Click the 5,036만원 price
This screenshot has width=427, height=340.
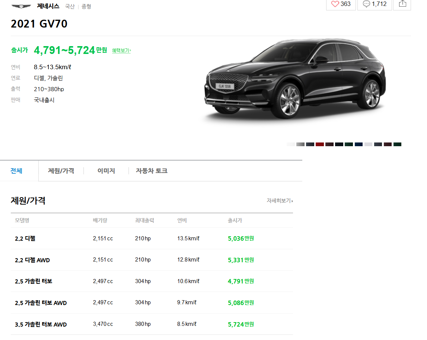tap(241, 238)
